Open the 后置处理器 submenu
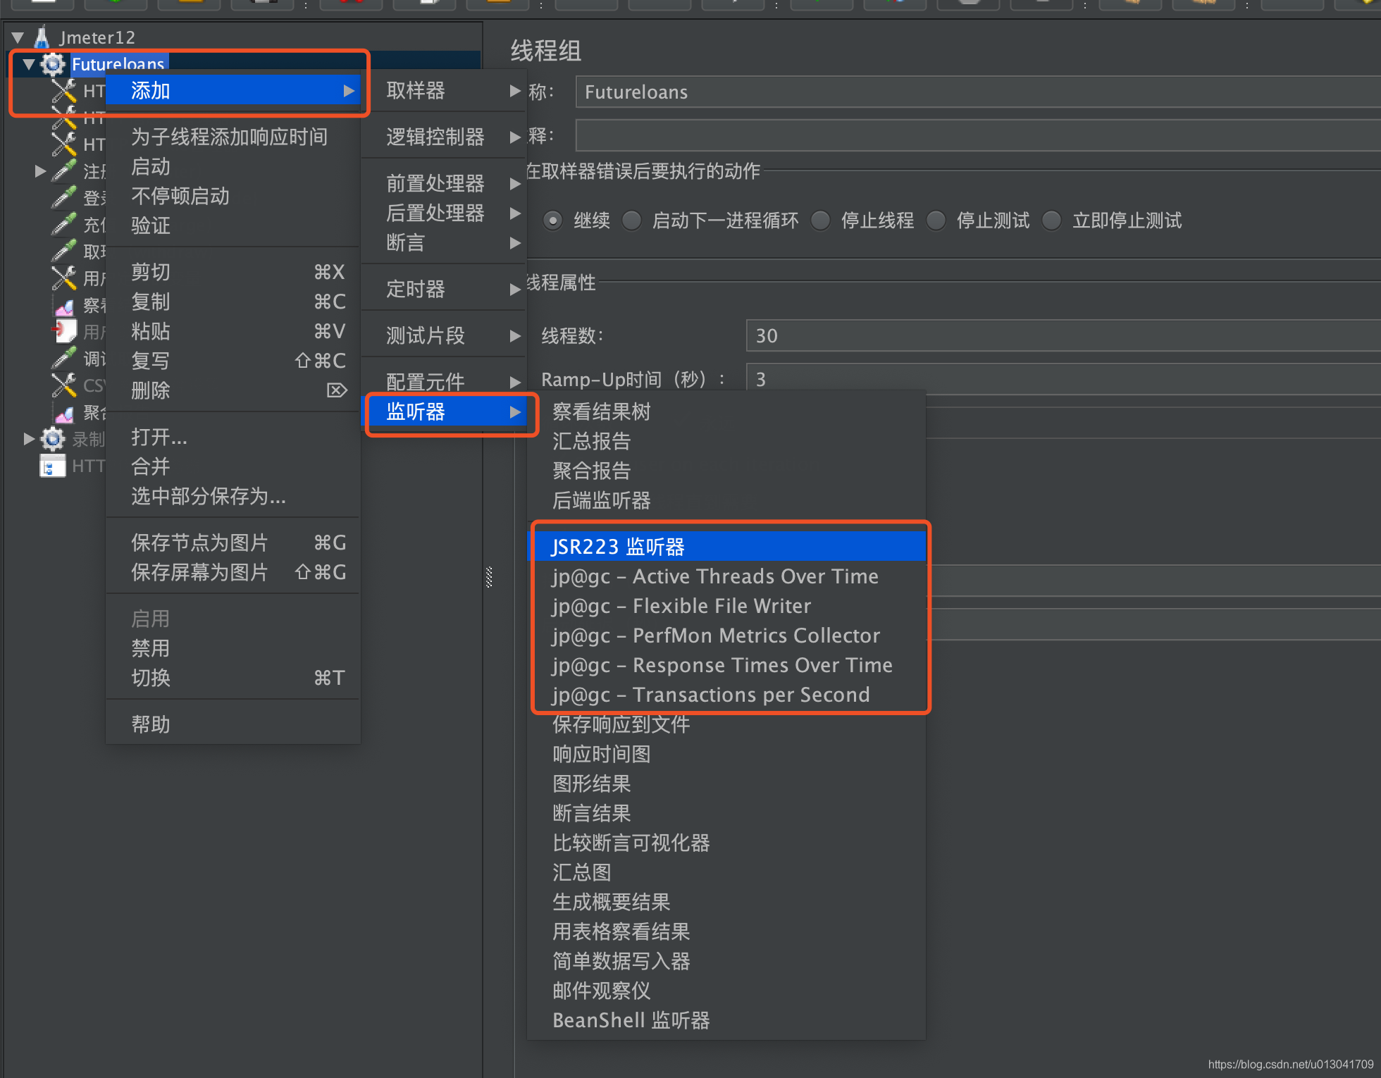1381x1078 pixels. pos(445,213)
